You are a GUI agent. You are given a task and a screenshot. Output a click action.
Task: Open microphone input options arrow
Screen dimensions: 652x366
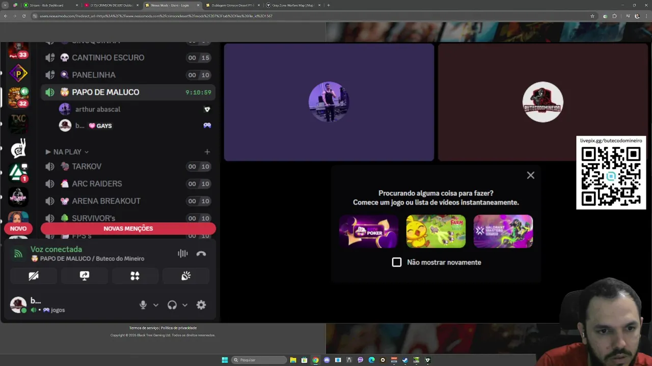coord(156,305)
